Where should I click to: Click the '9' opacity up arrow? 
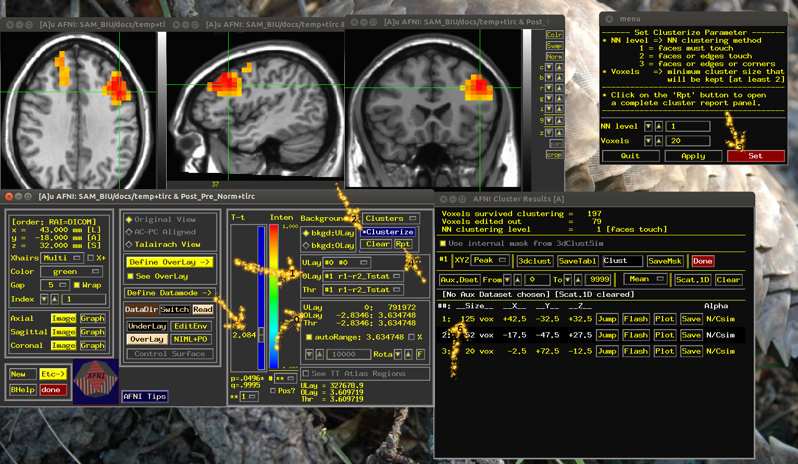pos(559,121)
